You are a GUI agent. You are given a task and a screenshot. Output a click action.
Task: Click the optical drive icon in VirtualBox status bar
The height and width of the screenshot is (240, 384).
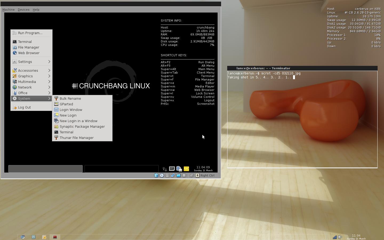(x=162, y=175)
